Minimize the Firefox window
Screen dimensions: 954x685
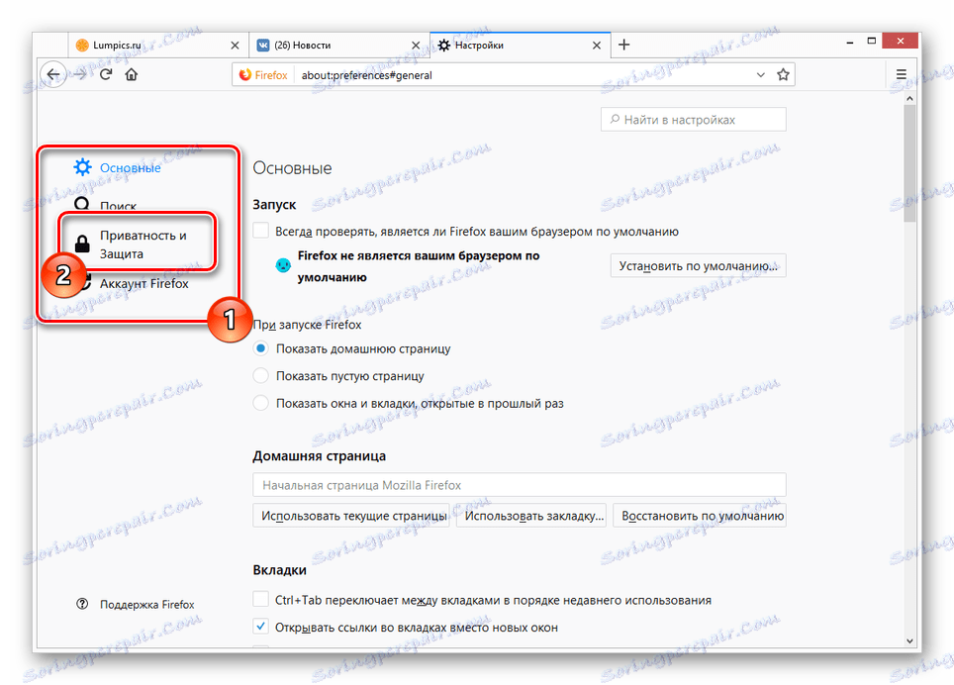[x=849, y=42]
